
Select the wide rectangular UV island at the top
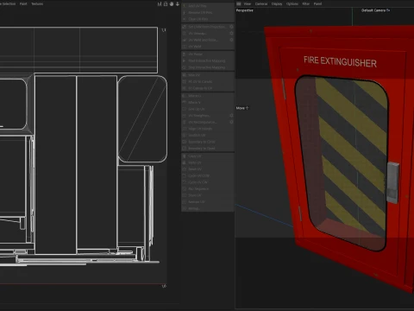pyautogui.click(x=78, y=50)
